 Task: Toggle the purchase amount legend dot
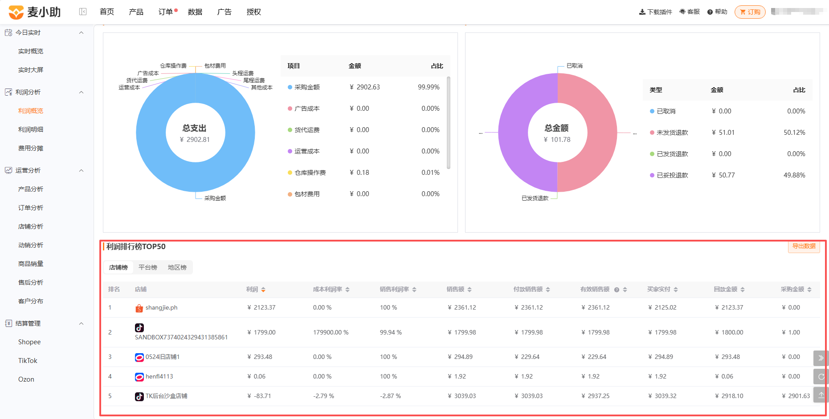tap(290, 87)
